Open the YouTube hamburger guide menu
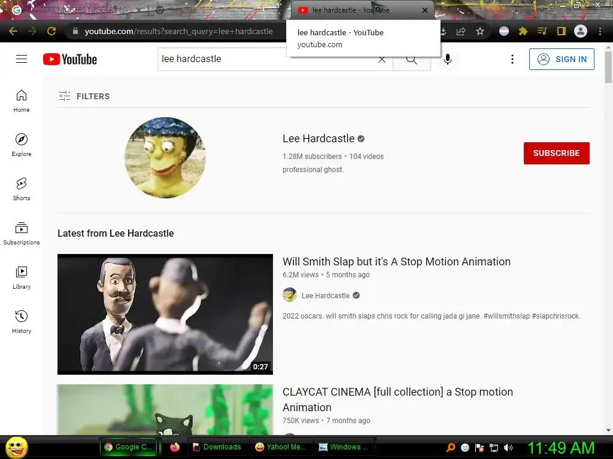Viewport: 613px width, 459px height. point(22,59)
